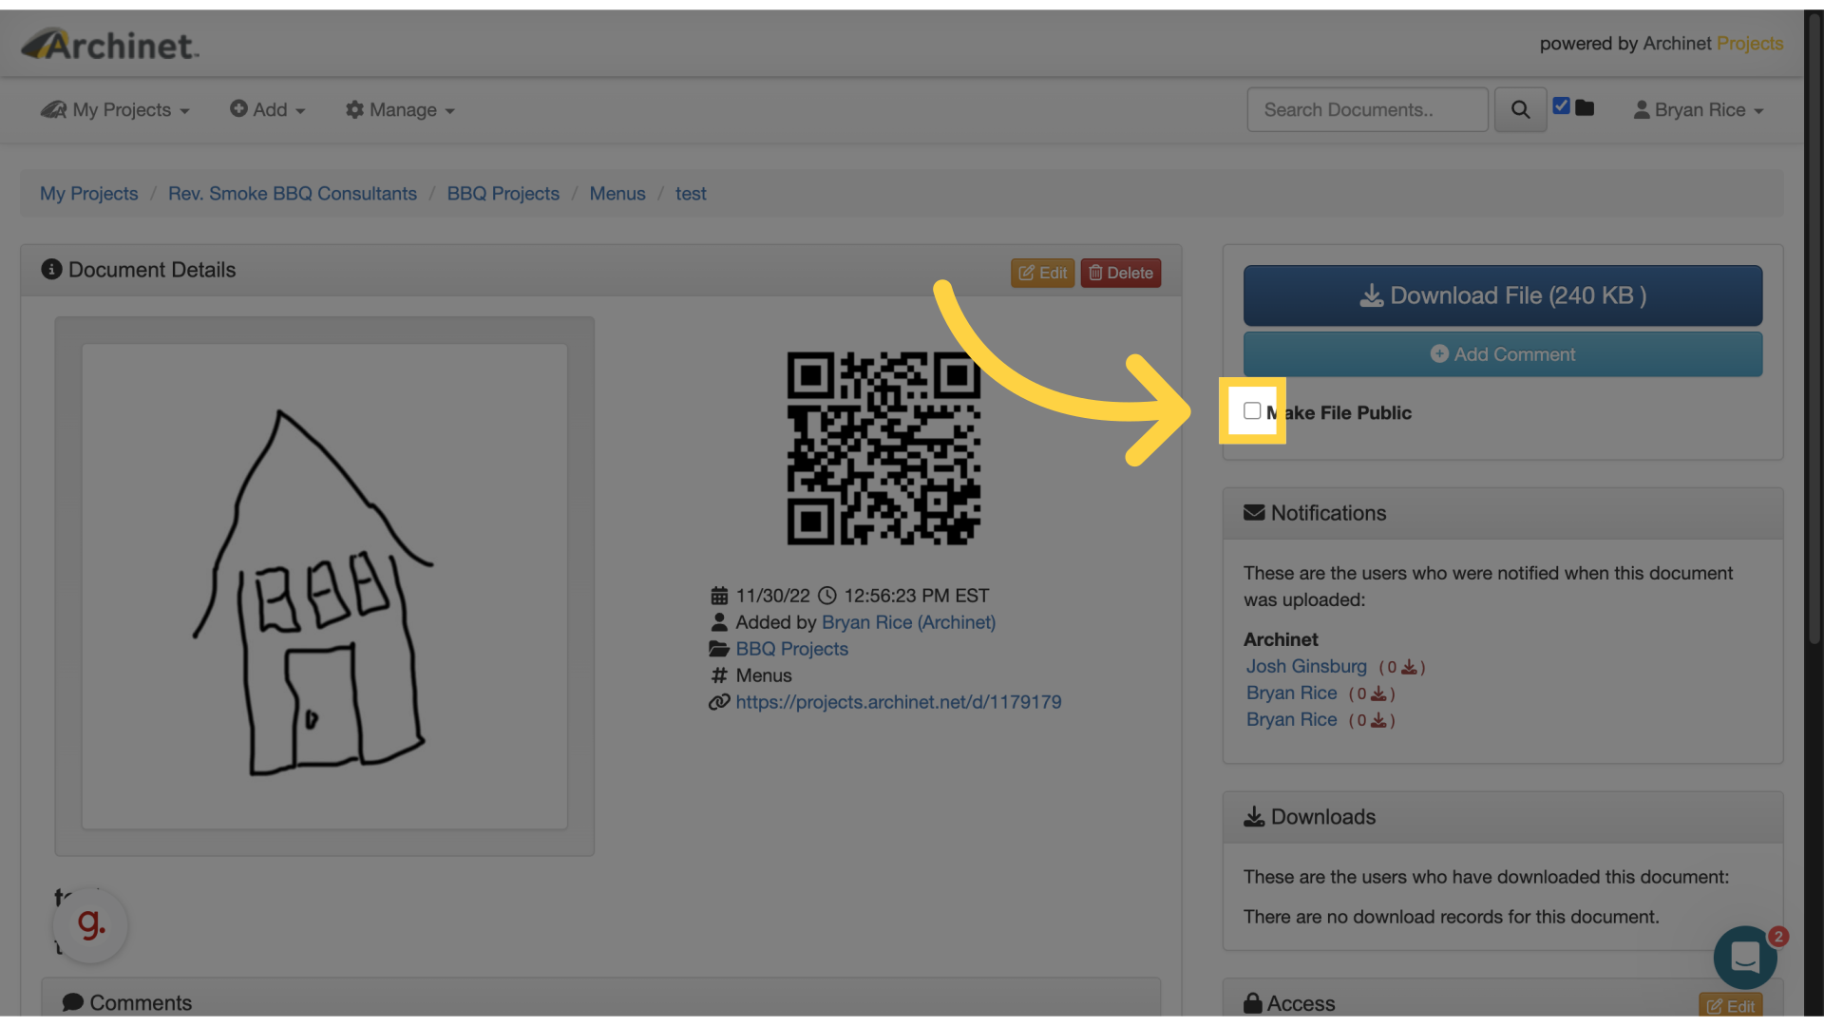Click the search magnifier icon button

1520,110
